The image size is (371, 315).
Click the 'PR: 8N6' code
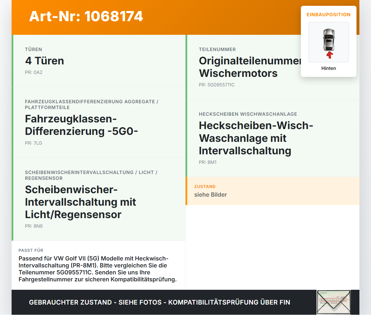click(x=34, y=226)
